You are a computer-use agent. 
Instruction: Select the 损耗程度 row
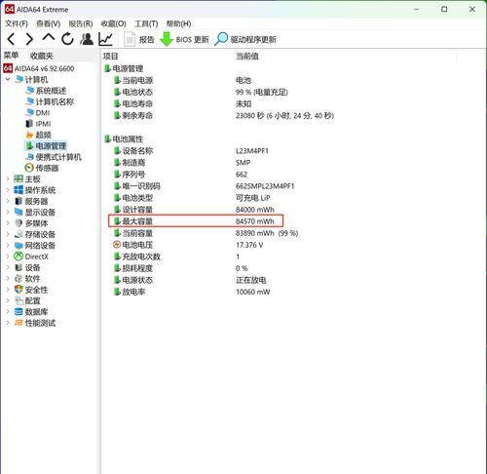180,268
